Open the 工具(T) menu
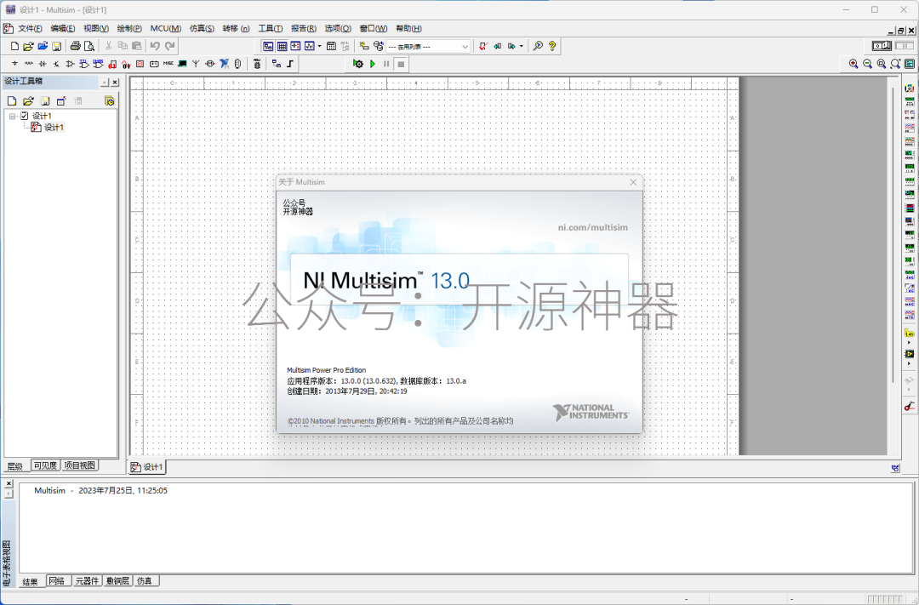The image size is (919, 605). coord(271,28)
